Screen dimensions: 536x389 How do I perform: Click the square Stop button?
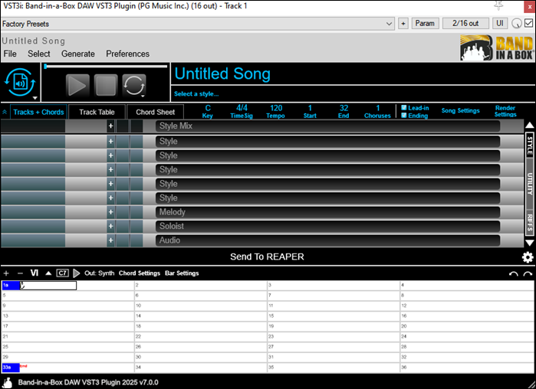(106, 85)
